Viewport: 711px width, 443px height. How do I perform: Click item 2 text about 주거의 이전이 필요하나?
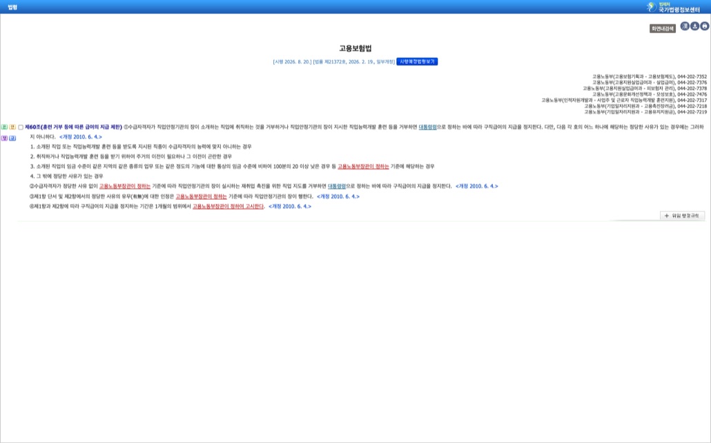(131, 156)
